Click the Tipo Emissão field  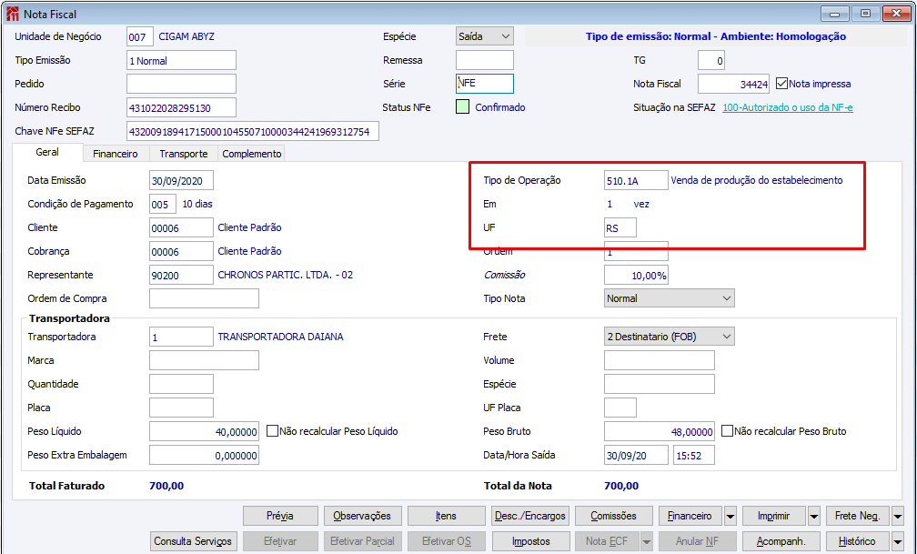(181, 60)
